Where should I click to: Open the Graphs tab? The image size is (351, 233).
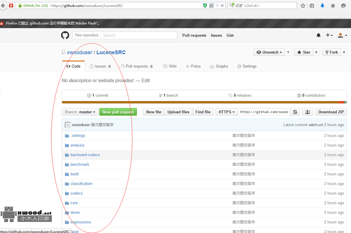pos(218,66)
